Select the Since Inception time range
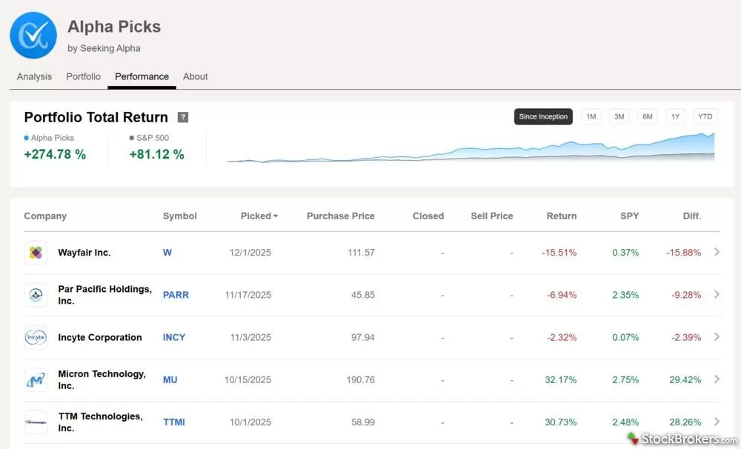Image resolution: width=741 pixels, height=449 pixels. click(543, 117)
